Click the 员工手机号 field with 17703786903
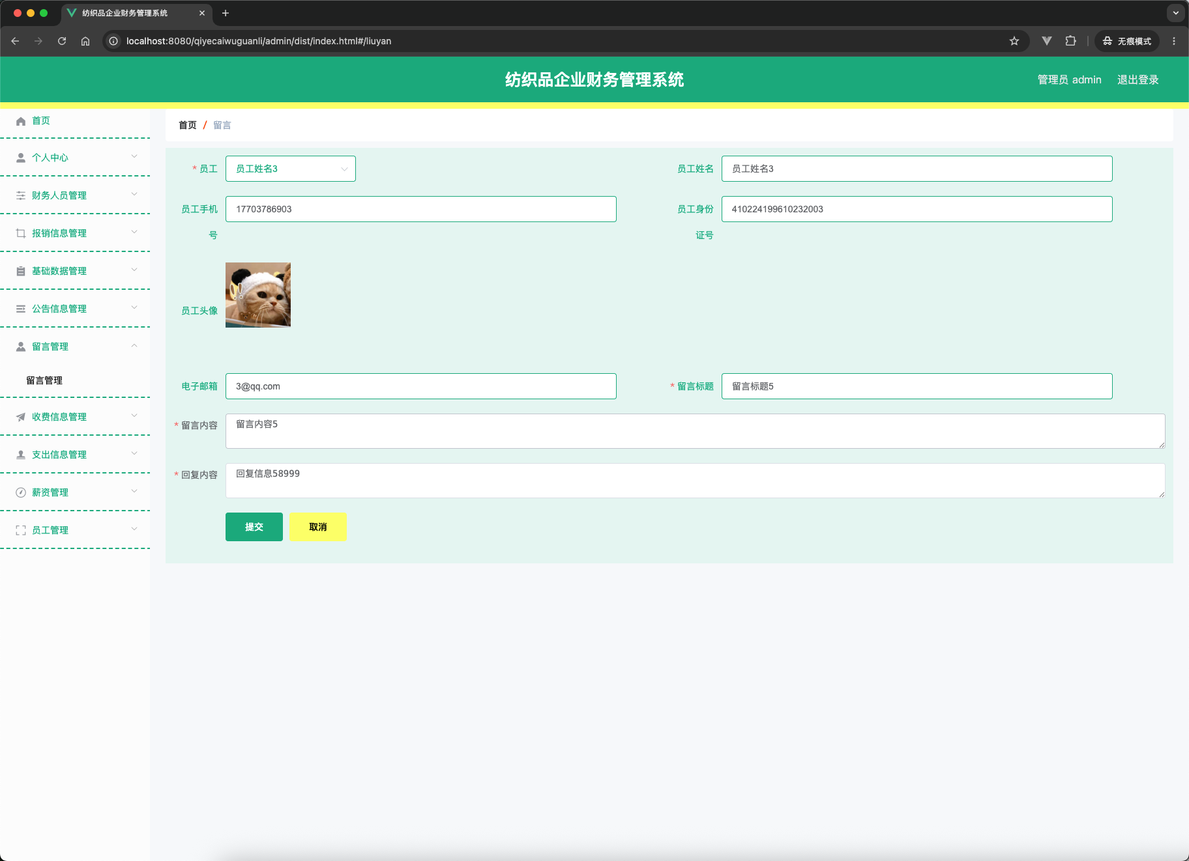Viewport: 1189px width, 861px height. click(x=421, y=209)
